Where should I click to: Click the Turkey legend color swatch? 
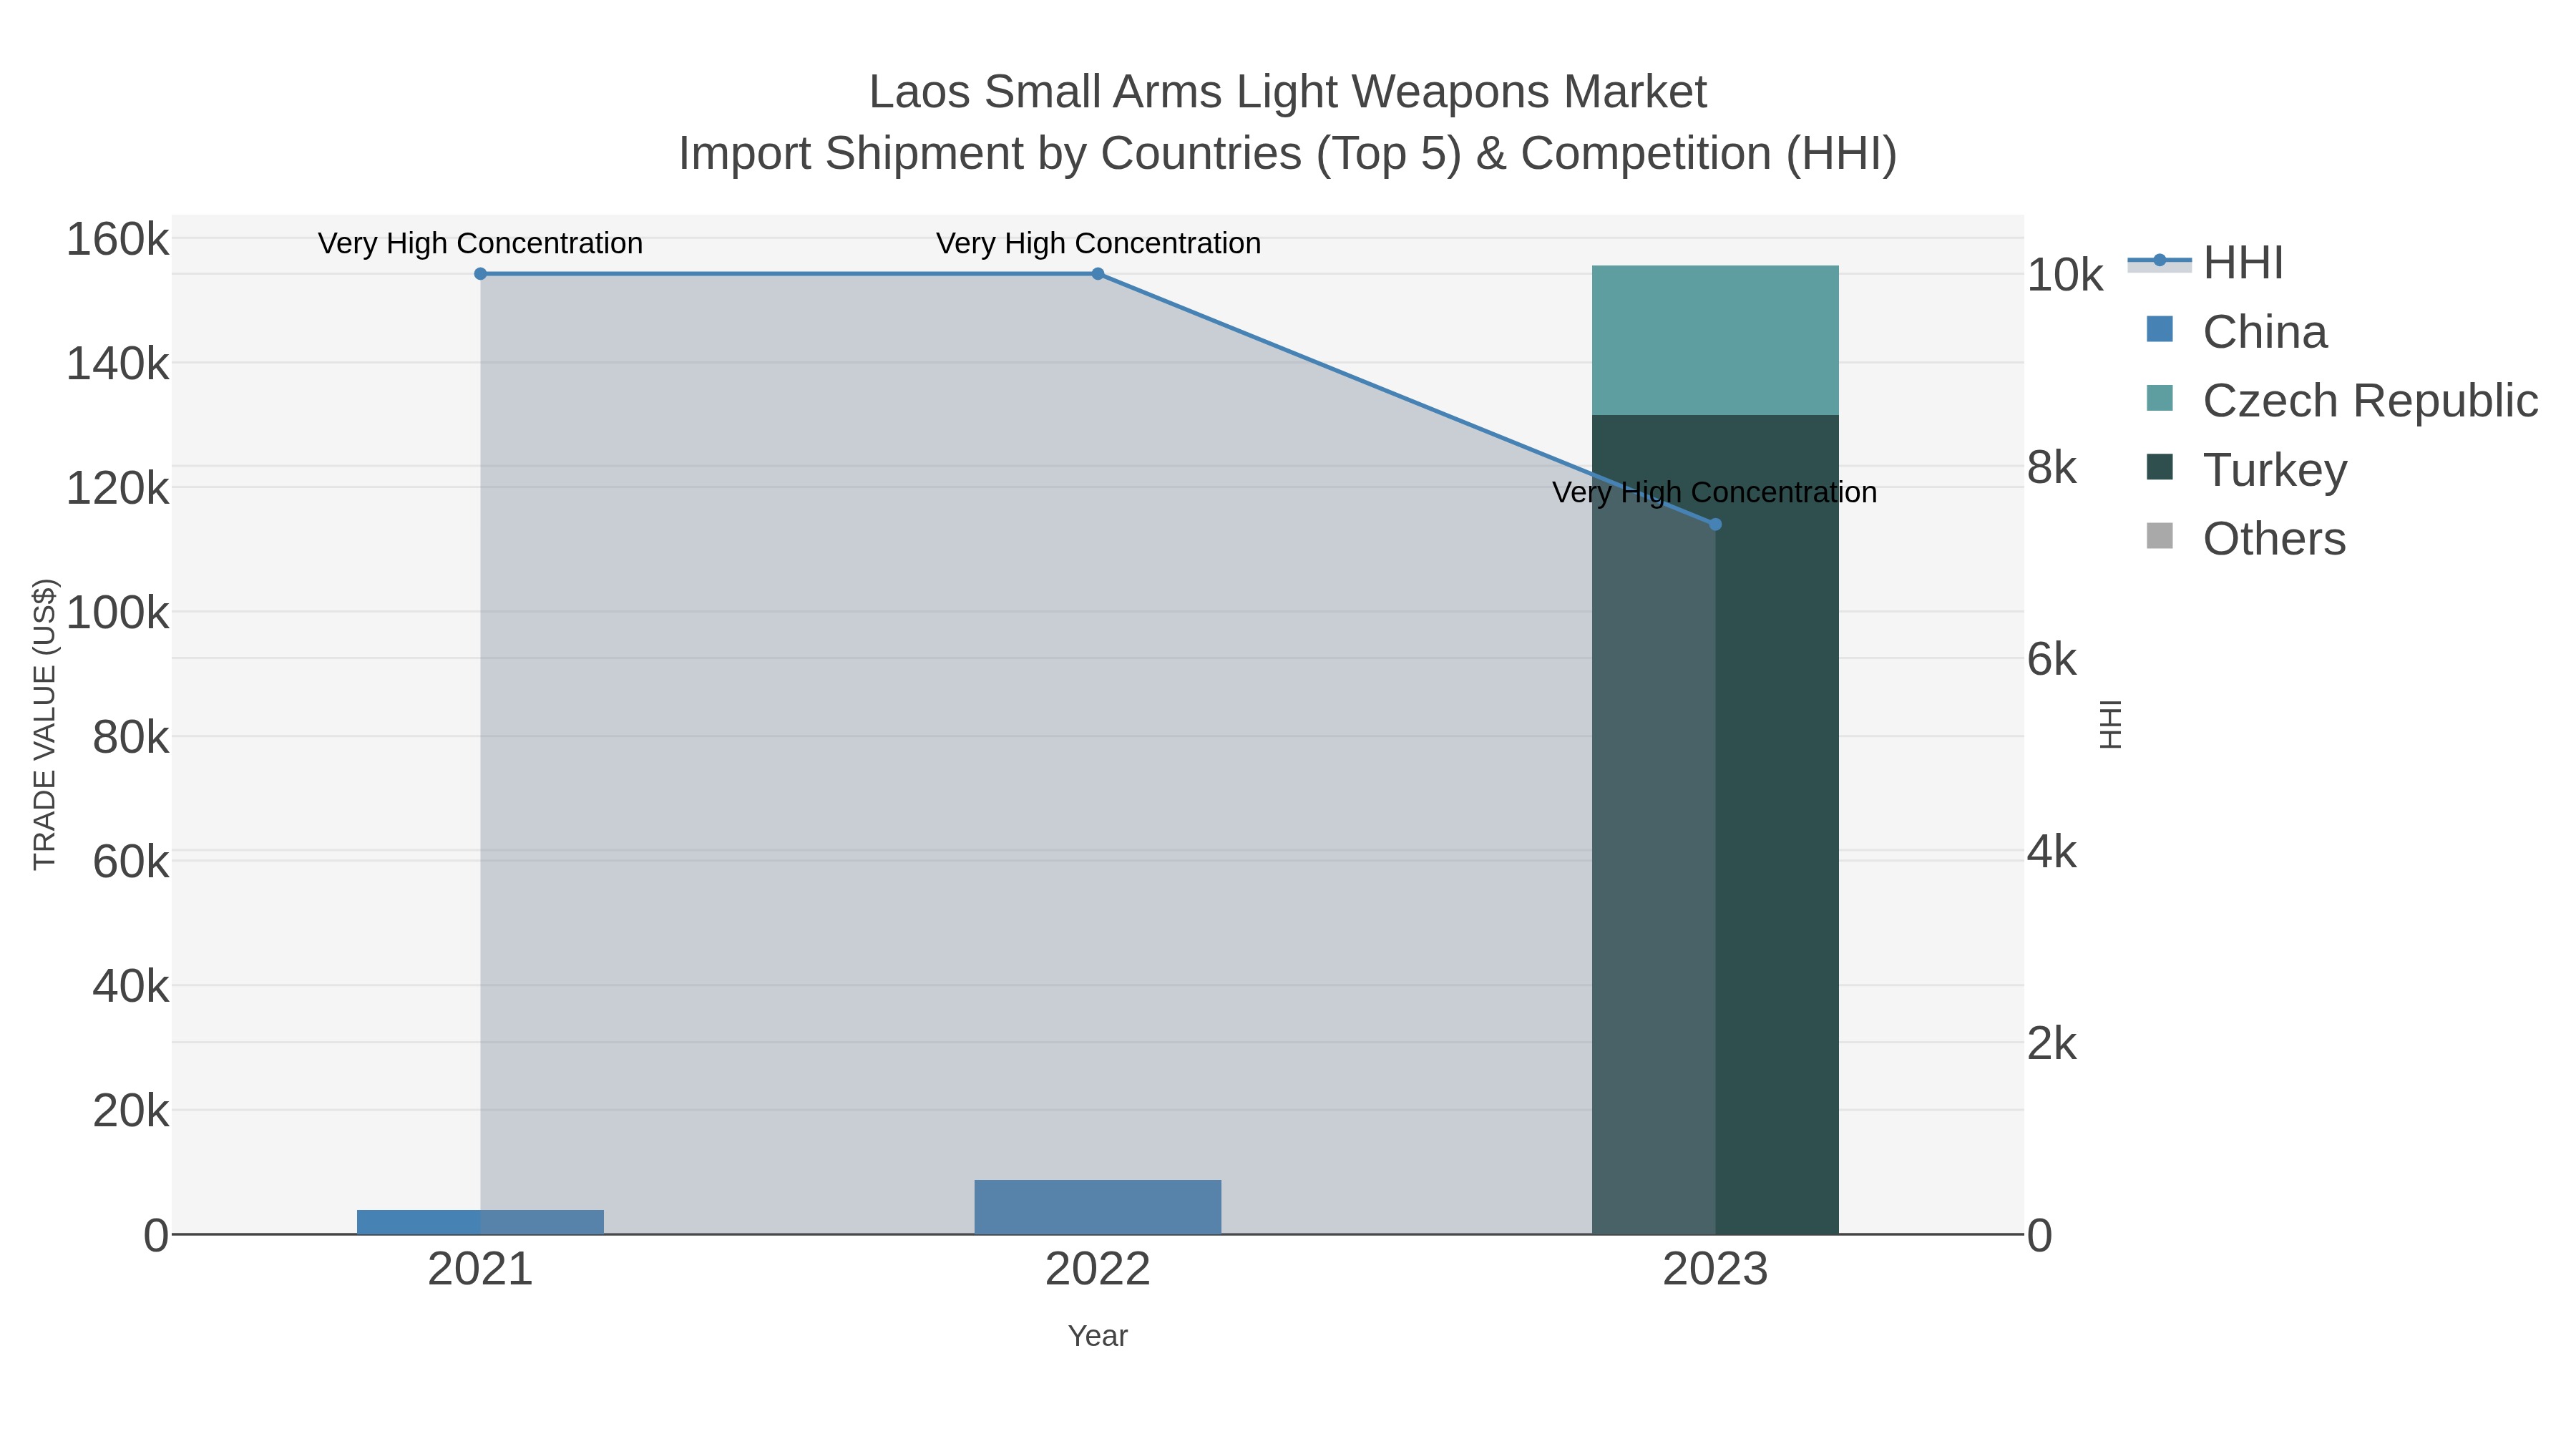pos(2160,467)
